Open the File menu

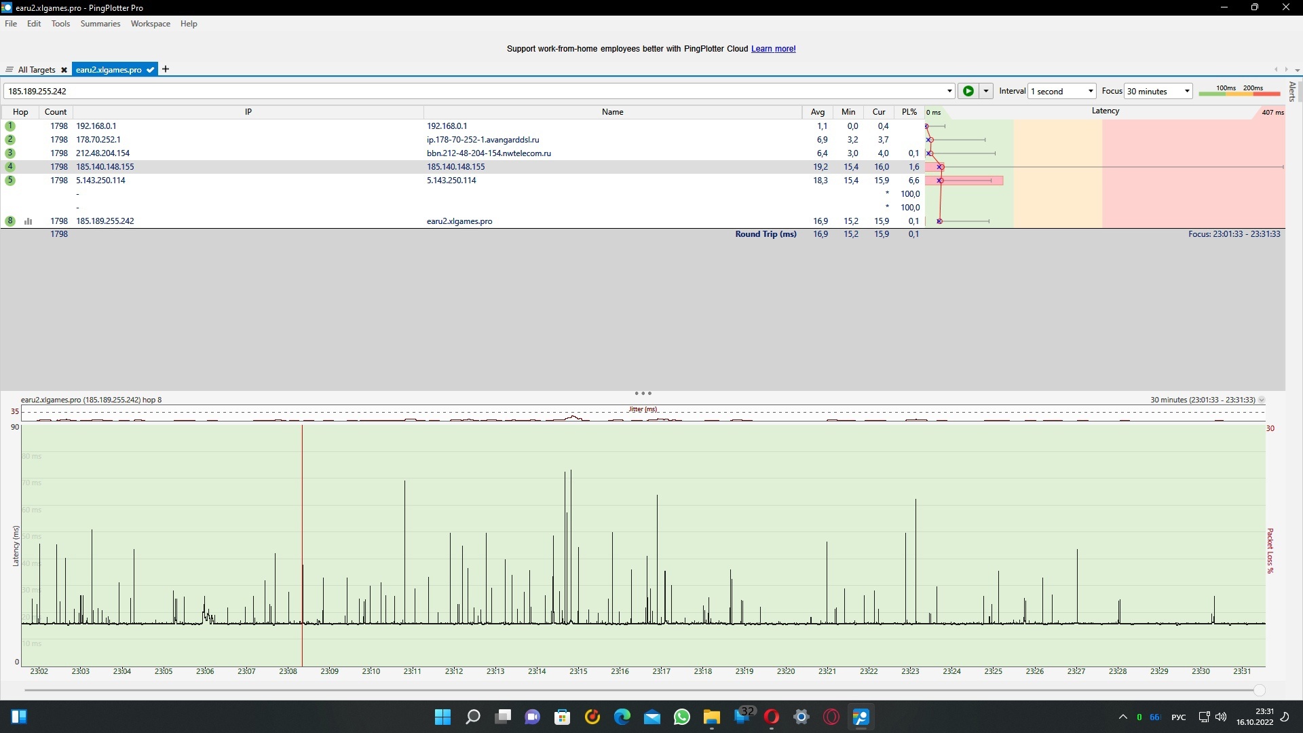tap(11, 24)
